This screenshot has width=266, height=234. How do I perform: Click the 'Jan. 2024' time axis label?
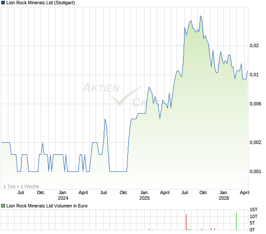[x=63, y=195]
